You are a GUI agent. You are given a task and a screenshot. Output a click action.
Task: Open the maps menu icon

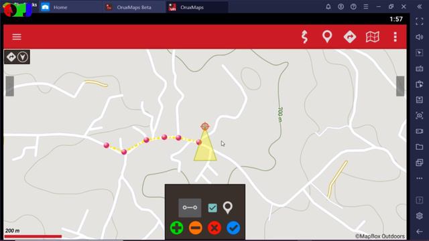[373, 37]
